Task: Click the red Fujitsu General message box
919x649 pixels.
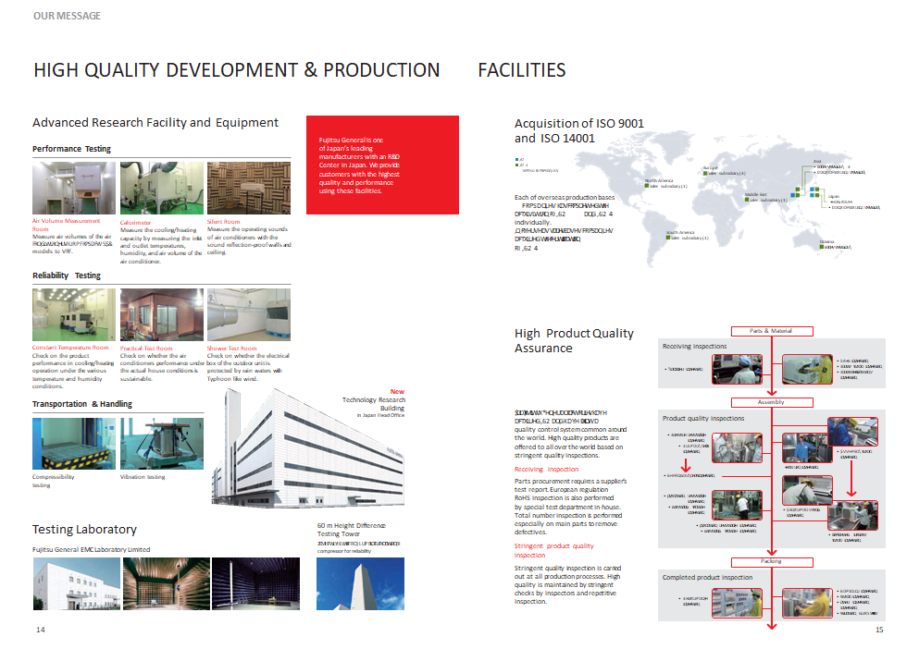Action: (x=383, y=165)
